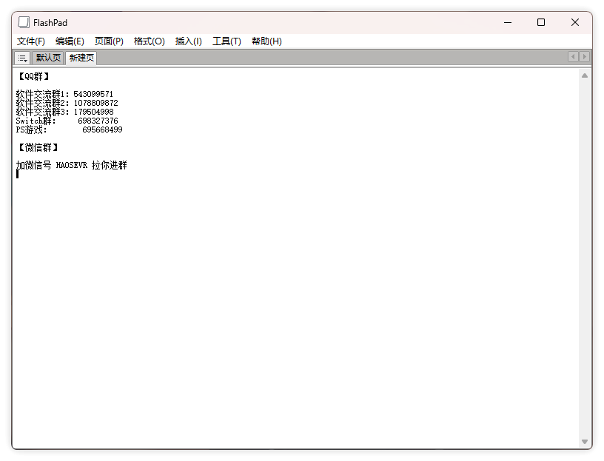Switch to the 默认页 tab
The width and height of the screenshot is (604, 461).
point(48,58)
